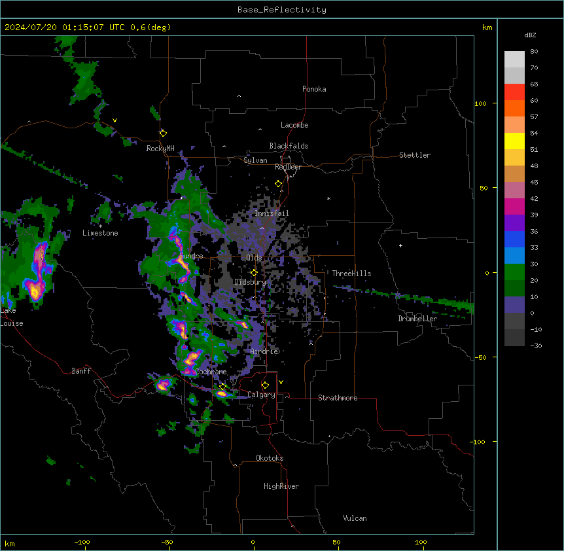The image size is (564, 551).
Task: Click the Banff town label
Action: [81, 371]
